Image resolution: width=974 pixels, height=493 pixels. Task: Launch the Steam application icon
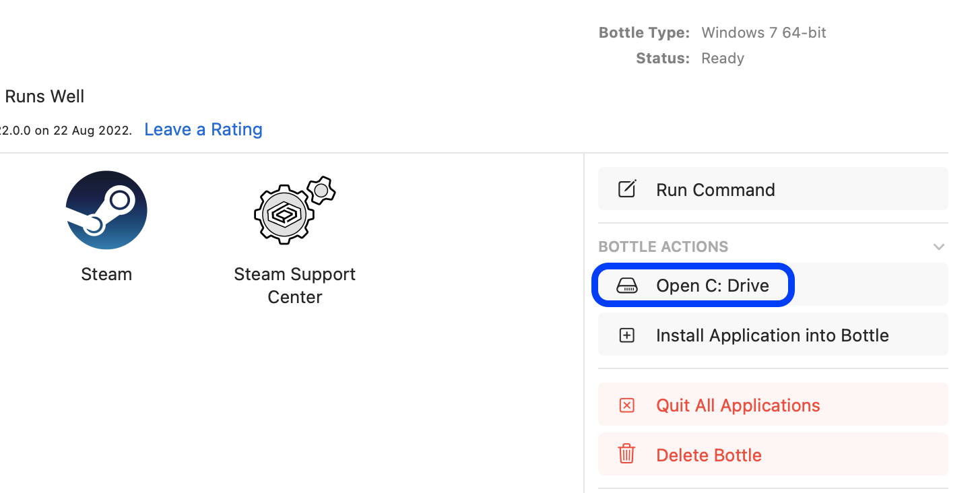(106, 210)
